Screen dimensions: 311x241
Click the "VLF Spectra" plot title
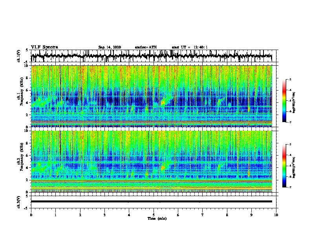click(x=44, y=47)
